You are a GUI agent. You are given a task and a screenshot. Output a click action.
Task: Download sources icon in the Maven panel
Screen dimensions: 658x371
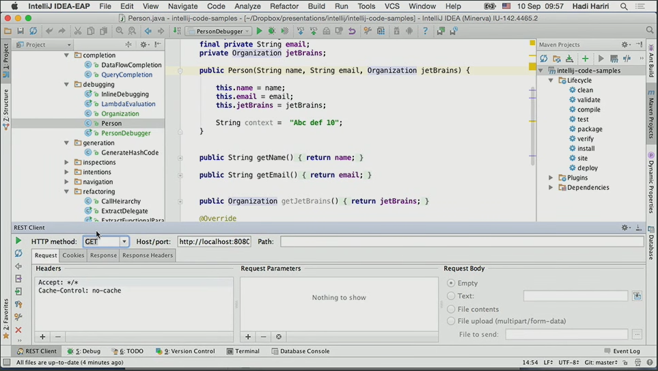[x=569, y=58]
